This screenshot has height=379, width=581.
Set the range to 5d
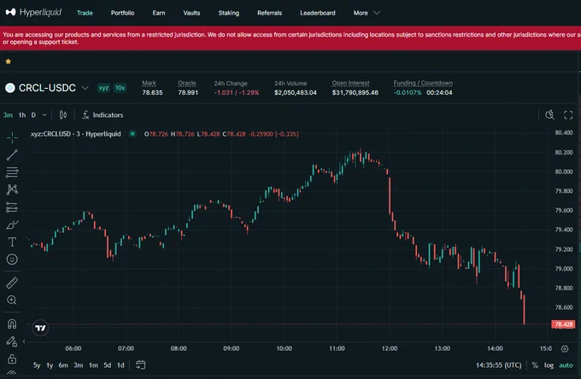(108, 365)
